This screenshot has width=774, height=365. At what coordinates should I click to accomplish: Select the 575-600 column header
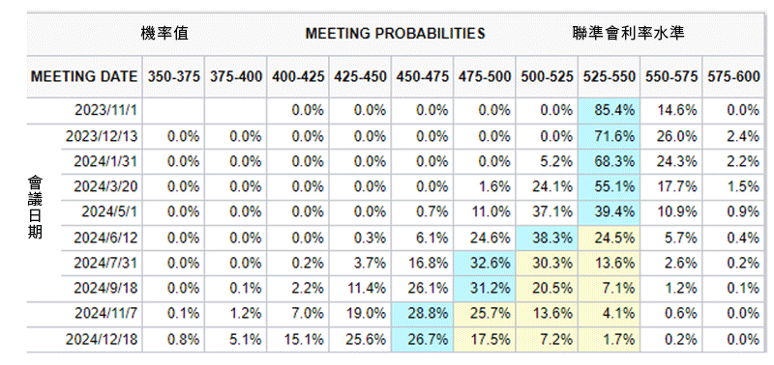(733, 77)
